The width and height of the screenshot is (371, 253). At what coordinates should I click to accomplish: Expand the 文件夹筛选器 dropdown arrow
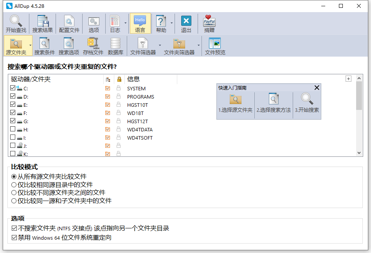(x=198, y=45)
